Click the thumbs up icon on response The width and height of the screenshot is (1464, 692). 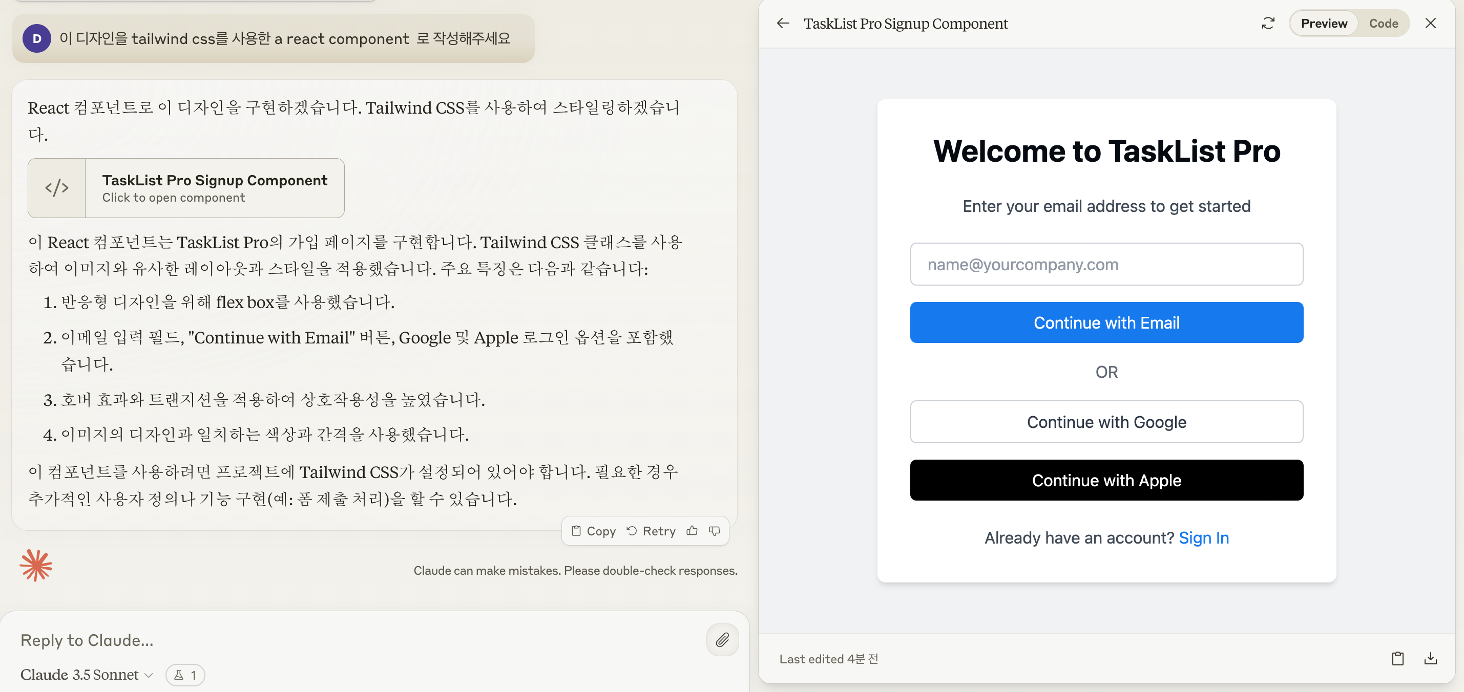(695, 531)
